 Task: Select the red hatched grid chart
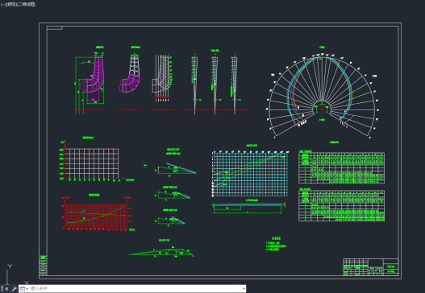point(96,216)
